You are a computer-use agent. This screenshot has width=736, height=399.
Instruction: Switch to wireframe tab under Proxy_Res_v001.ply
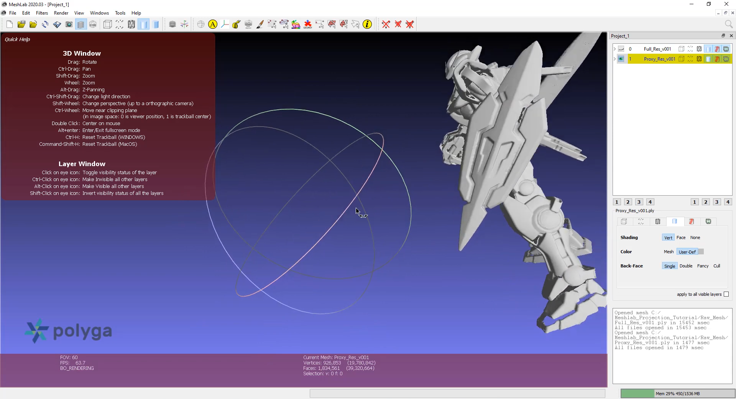(x=658, y=221)
